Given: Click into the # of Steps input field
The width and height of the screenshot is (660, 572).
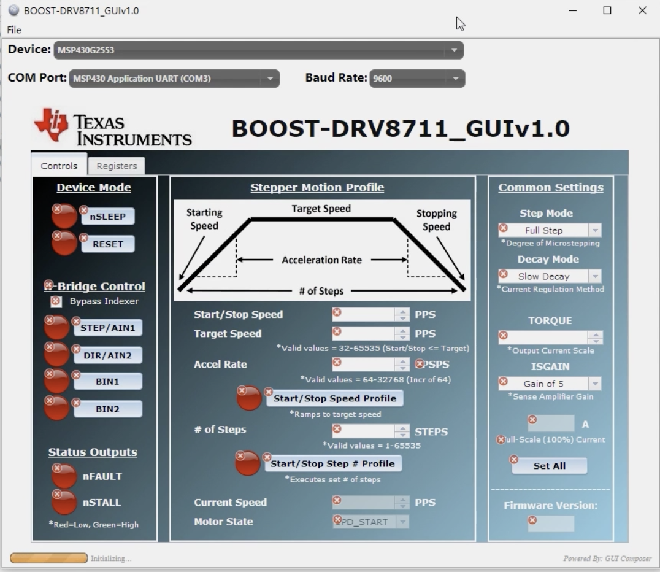Looking at the screenshot, I should click(363, 430).
